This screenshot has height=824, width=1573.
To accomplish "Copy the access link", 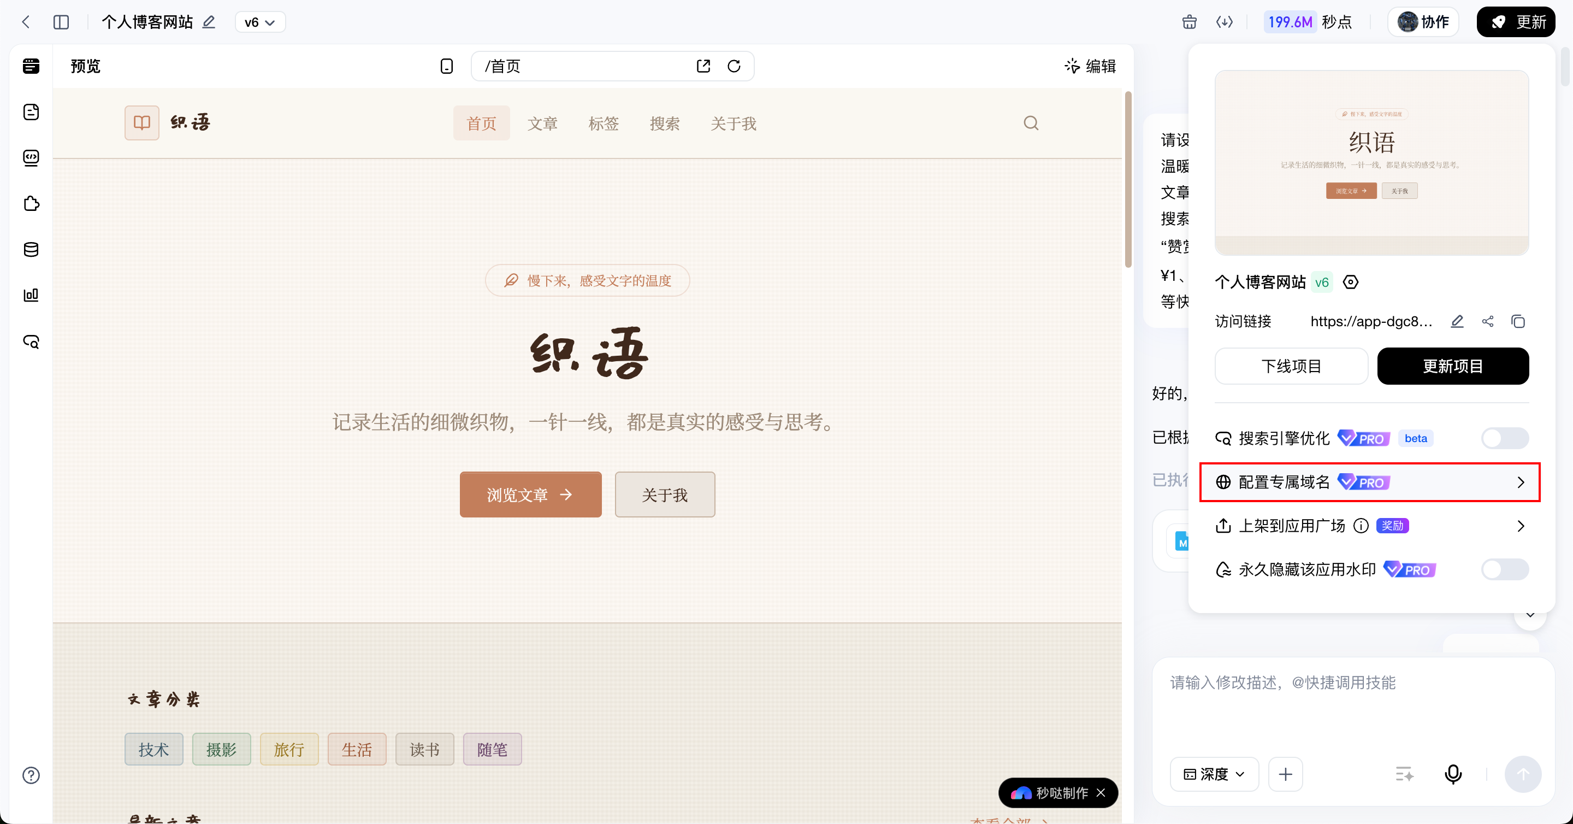I will (1518, 321).
